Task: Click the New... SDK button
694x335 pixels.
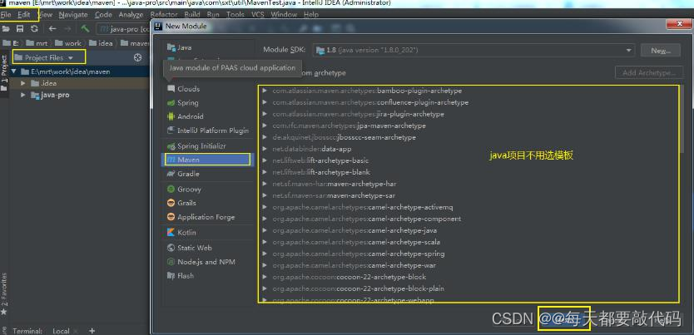Action: click(x=661, y=51)
